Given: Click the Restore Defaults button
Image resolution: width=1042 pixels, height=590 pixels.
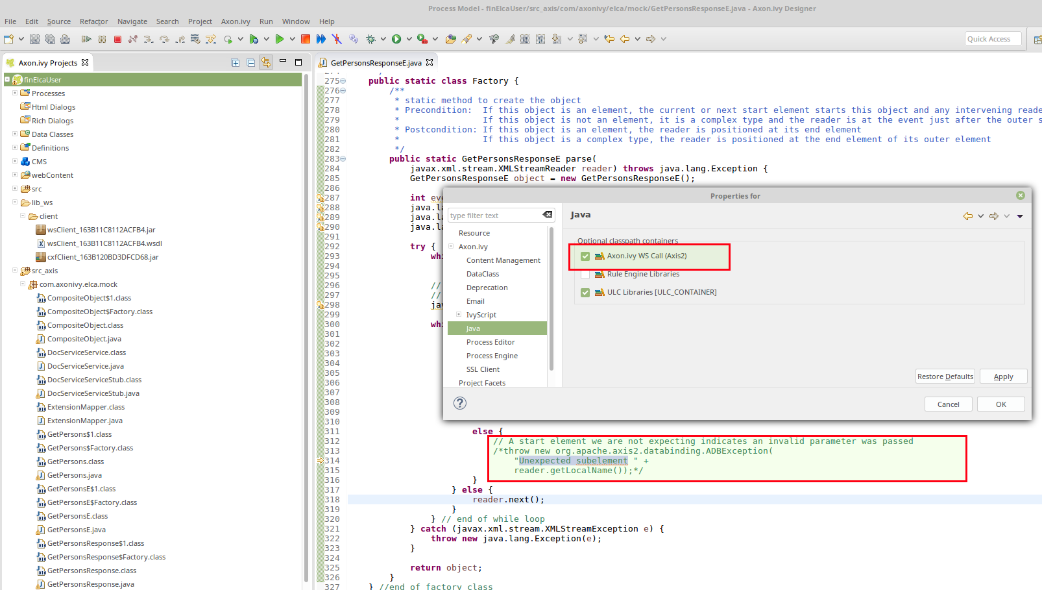Looking at the screenshot, I should (x=945, y=376).
